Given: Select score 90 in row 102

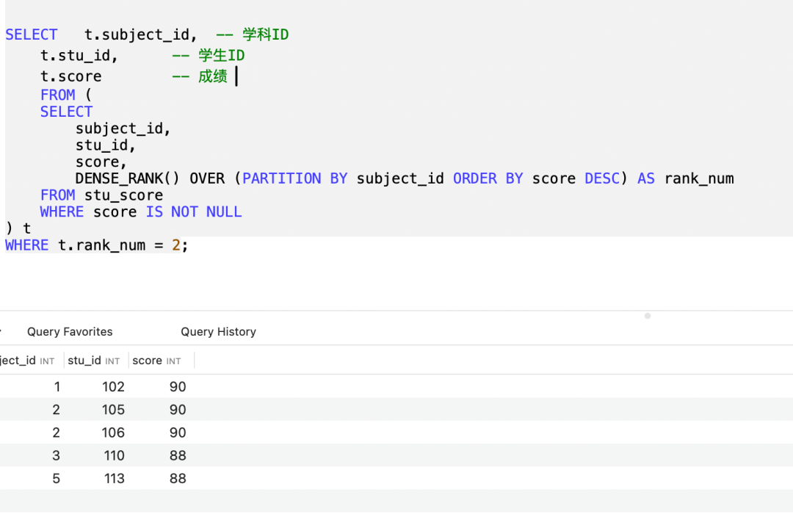Looking at the screenshot, I should coord(178,386).
